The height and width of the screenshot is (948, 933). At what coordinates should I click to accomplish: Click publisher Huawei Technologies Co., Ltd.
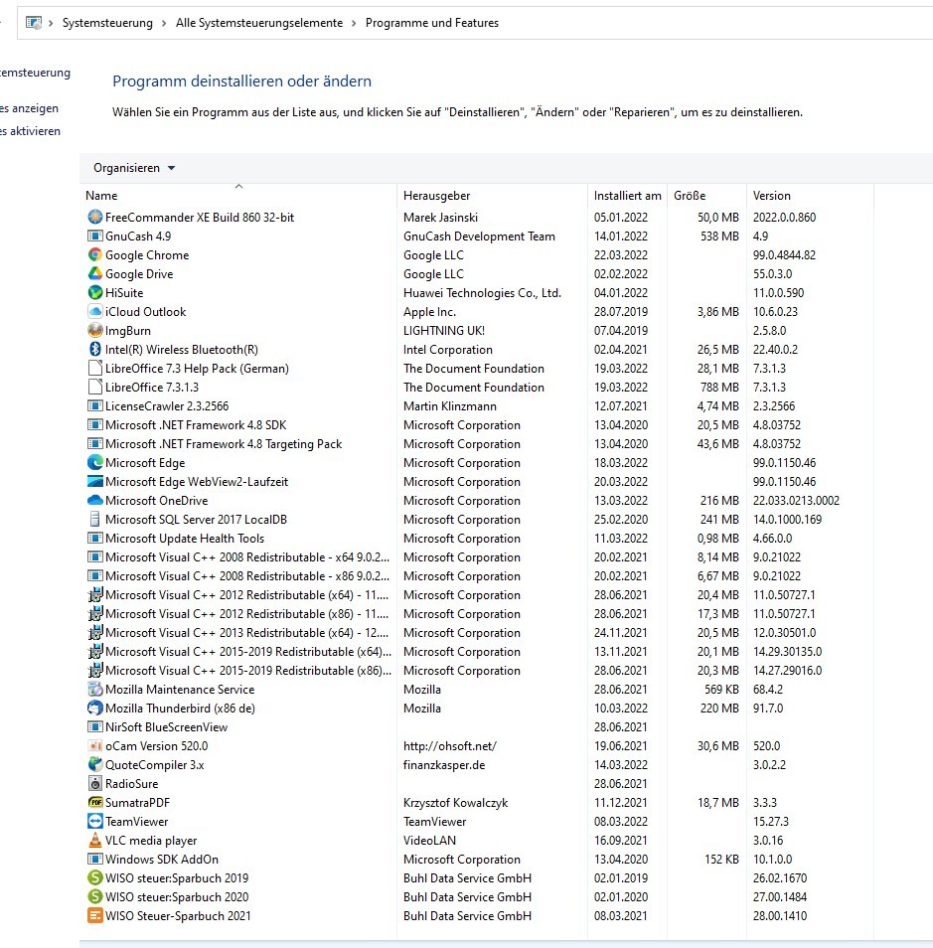(482, 292)
